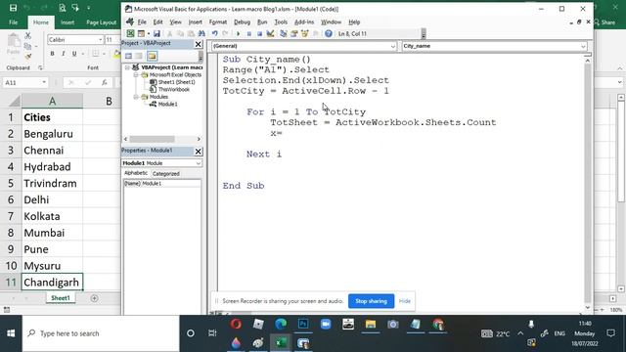
Task: Click the taskbar search box
Action: [101, 333]
